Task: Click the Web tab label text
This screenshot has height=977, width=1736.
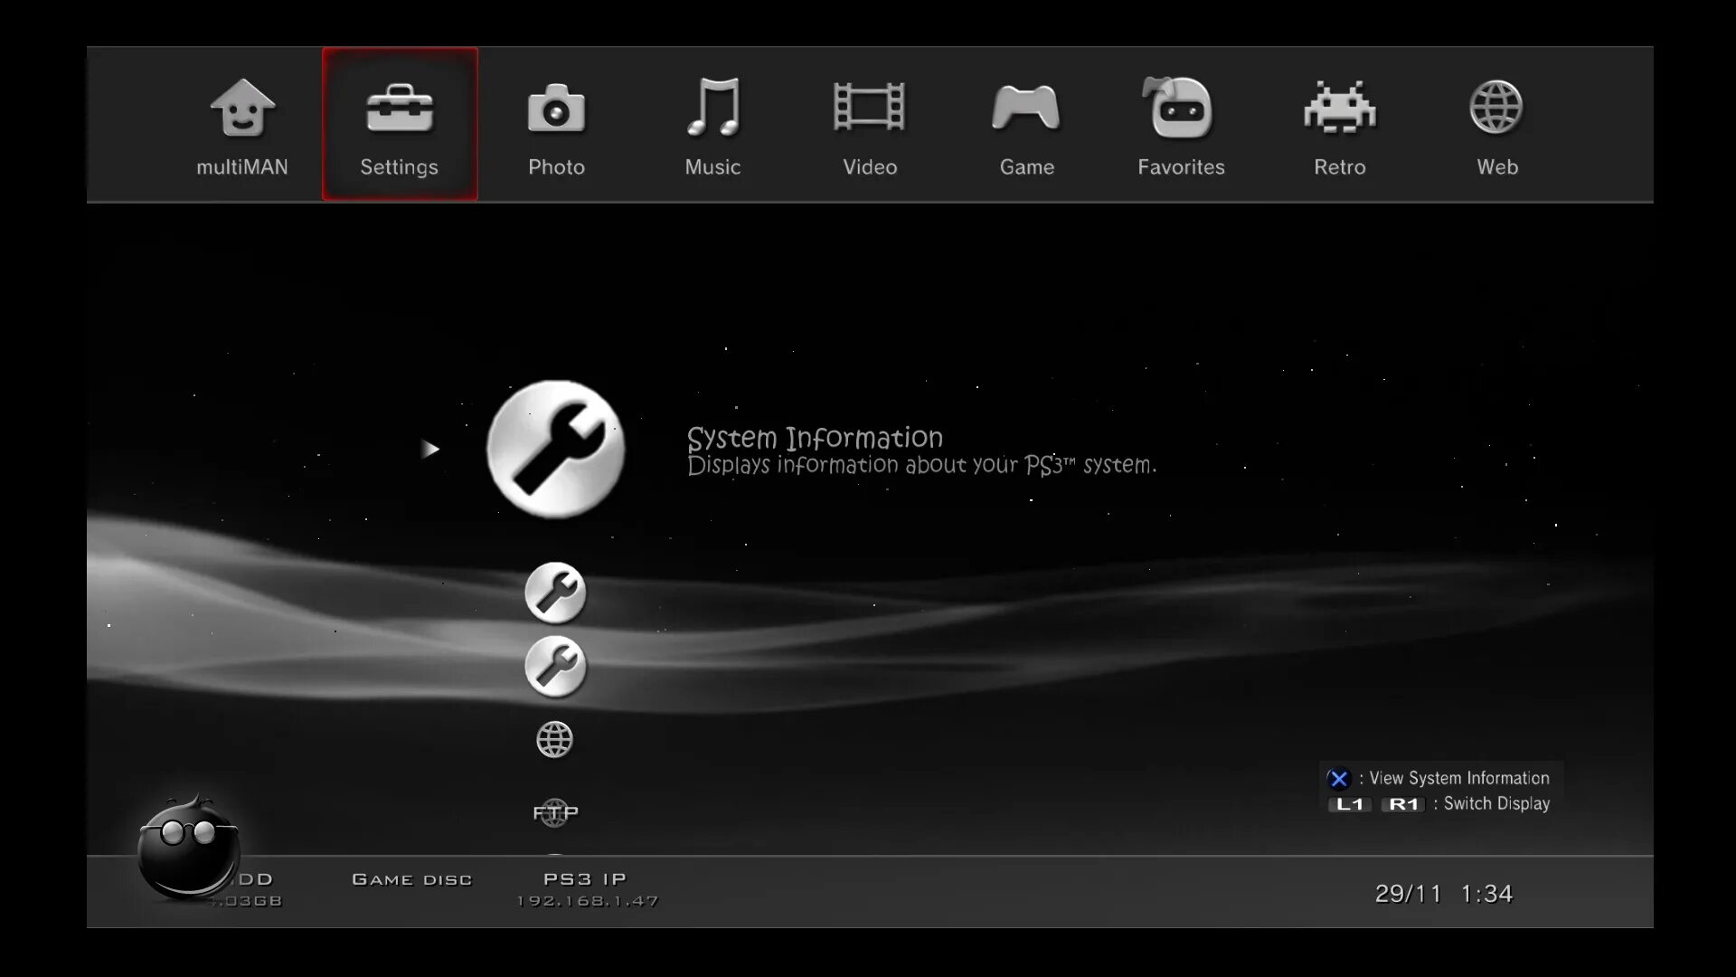Action: [x=1497, y=167]
